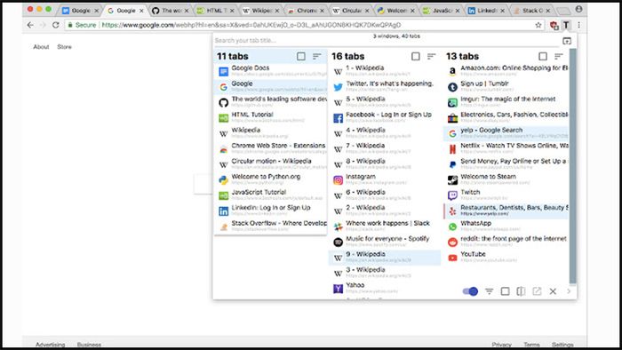Open the Chrome profile avatar icon
622x350 pixels.
point(578,9)
